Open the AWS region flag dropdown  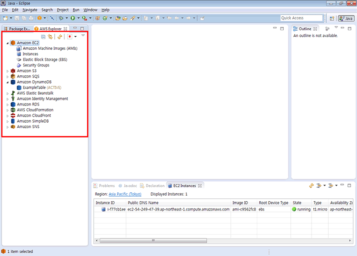point(75,36)
